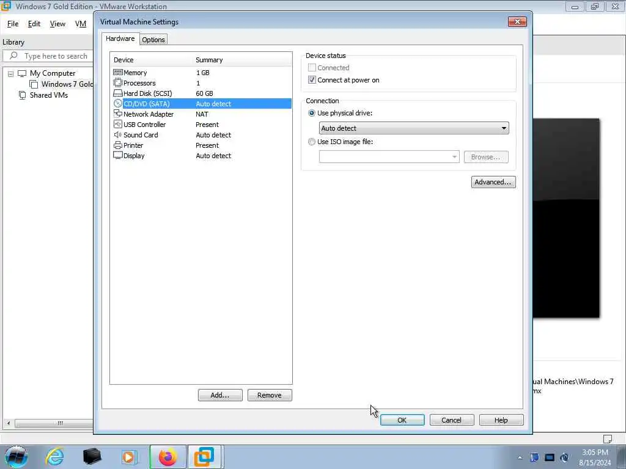Select the USB Controller Present summary
Screen dimensions: 626x469
pos(207,125)
